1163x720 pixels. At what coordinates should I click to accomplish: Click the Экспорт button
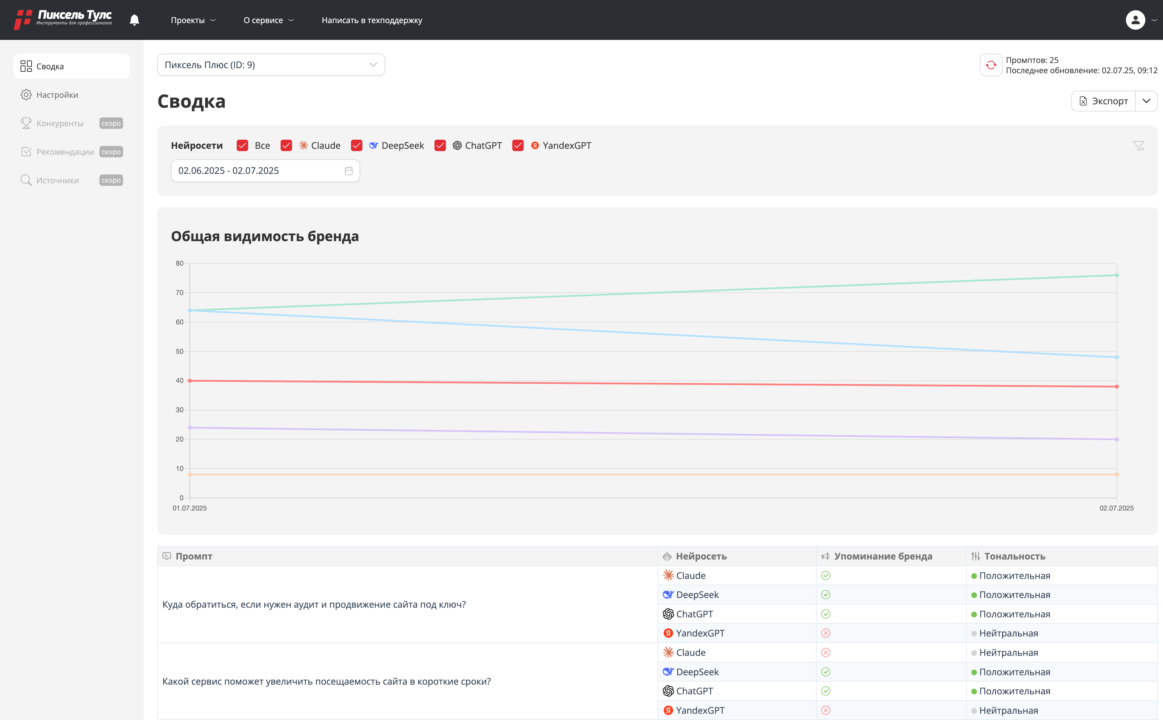click(x=1103, y=101)
